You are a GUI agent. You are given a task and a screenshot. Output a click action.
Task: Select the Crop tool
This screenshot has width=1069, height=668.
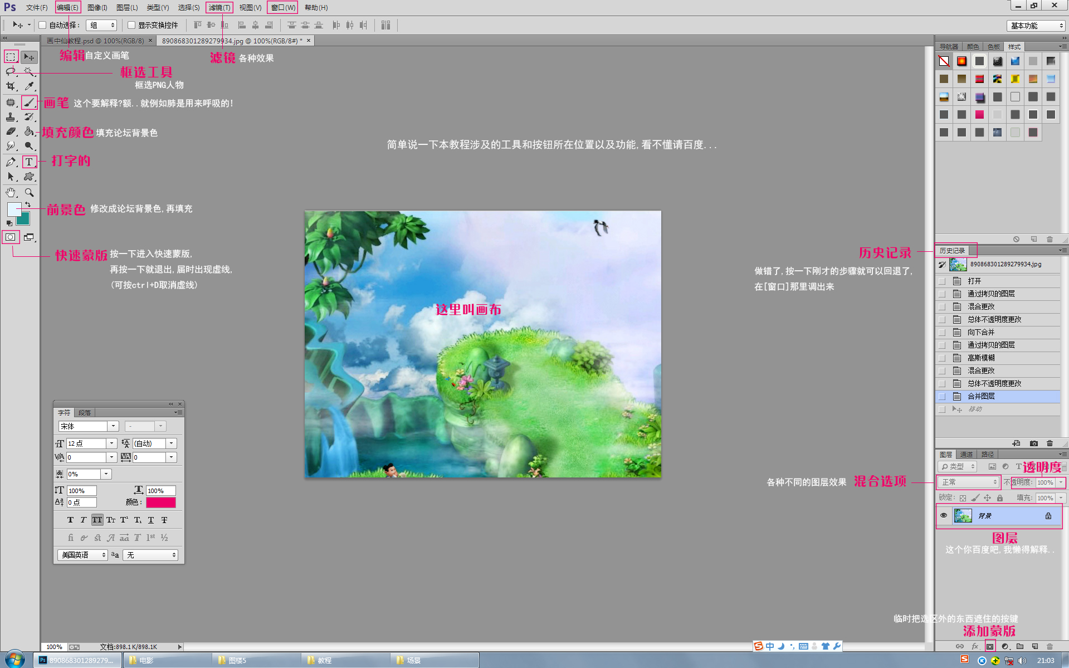[x=11, y=86]
